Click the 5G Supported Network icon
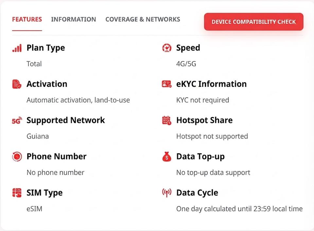The width and height of the screenshot is (314, 231). point(17,120)
